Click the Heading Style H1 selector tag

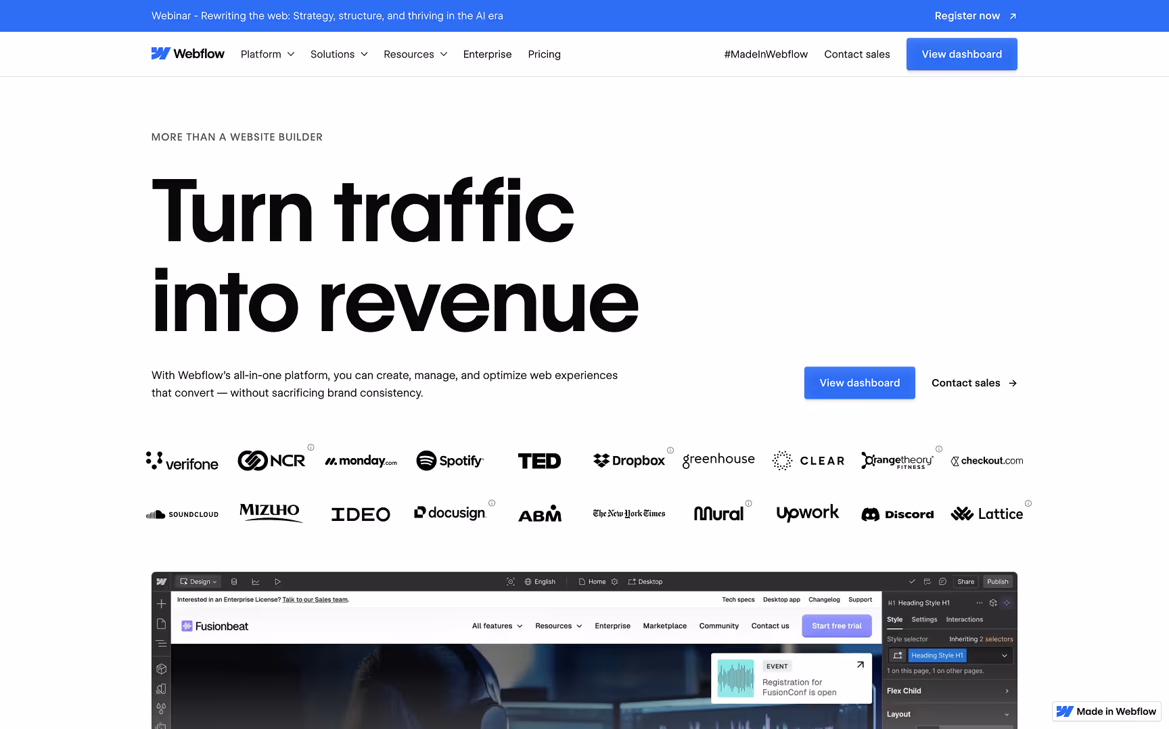click(937, 655)
